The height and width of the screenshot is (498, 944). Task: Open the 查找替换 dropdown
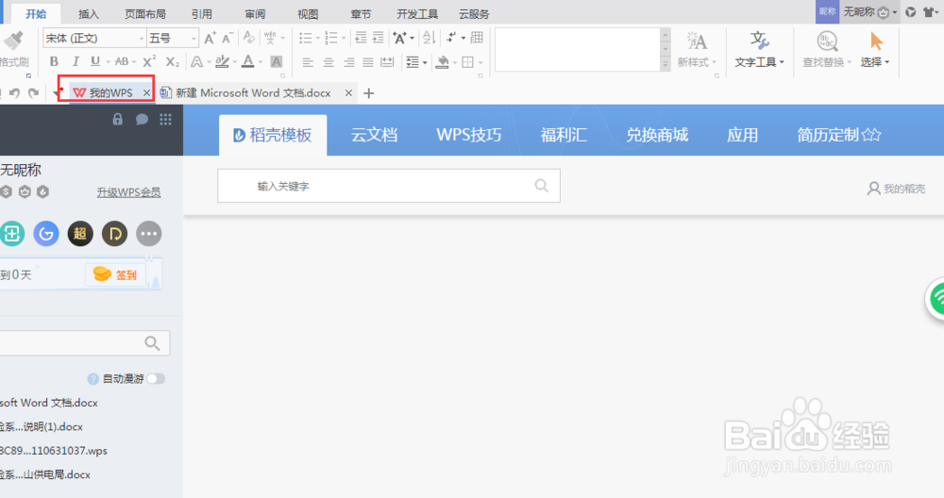pyautogui.click(x=827, y=62)
